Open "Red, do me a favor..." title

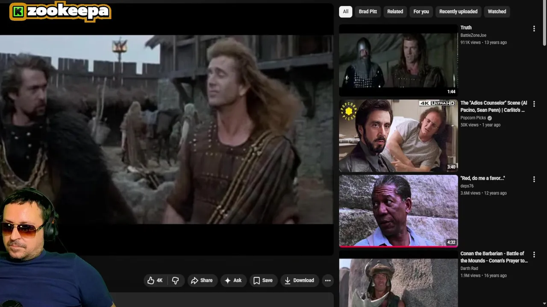(x=482, y=178)
